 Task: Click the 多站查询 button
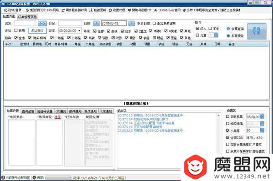37,30
